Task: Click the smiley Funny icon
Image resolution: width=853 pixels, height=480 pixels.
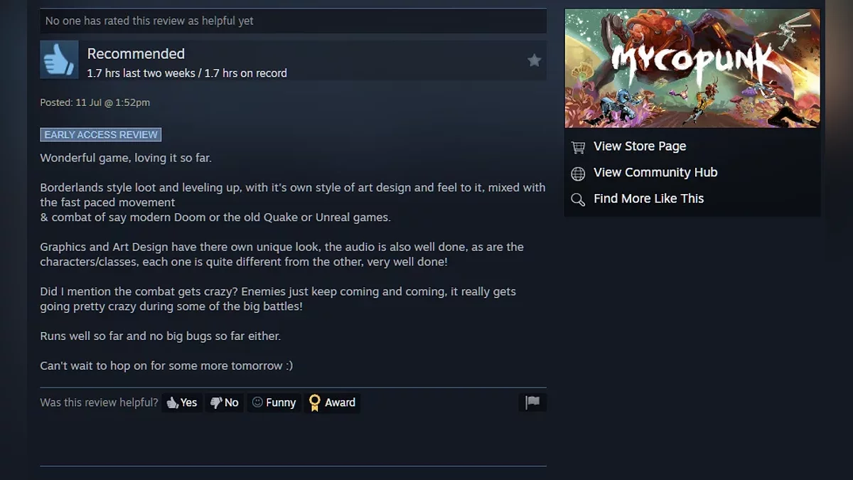Action: pyautogui.click(x=257, y=402)
